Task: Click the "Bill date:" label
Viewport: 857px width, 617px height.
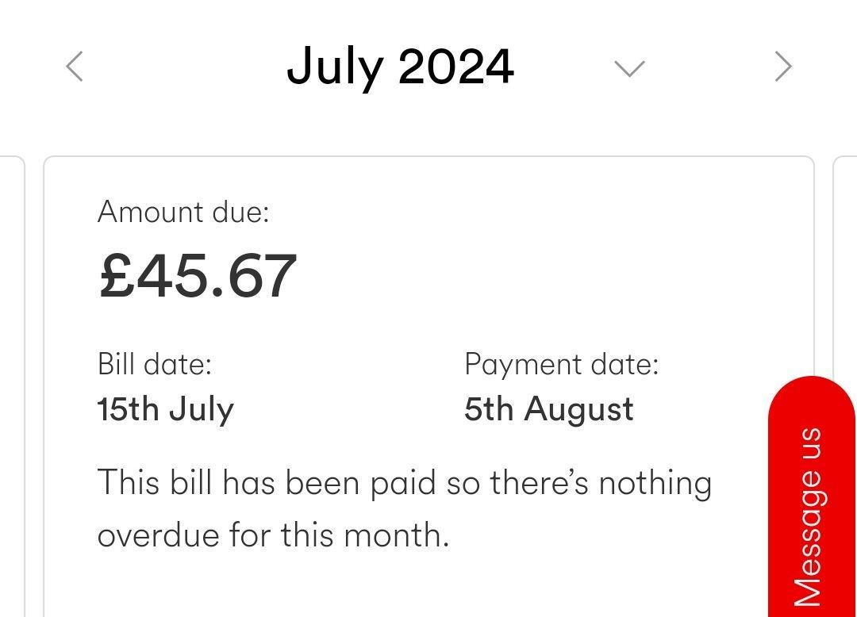Action: 154,364
